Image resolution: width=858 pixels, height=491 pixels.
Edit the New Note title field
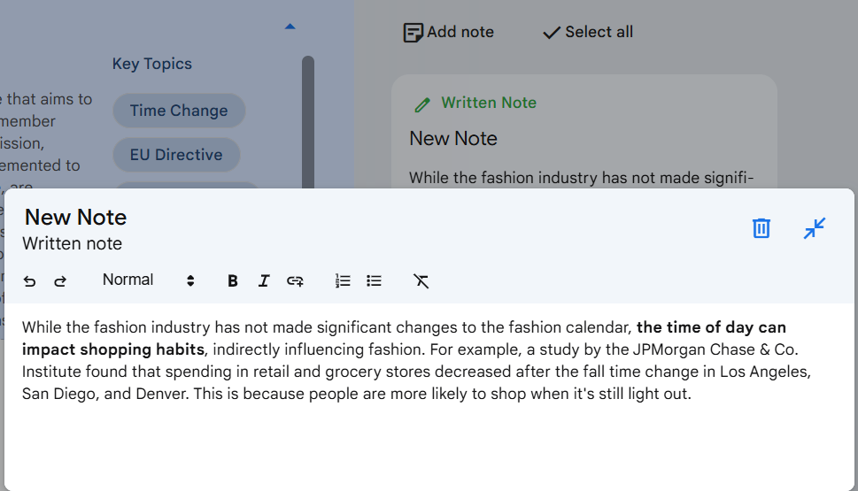coord(75,217)
